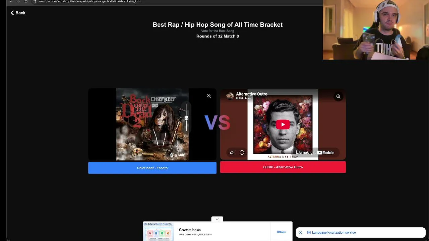The image size is (429, 241).
Task: Vote for LUCKI - Alternative Outro
Action: pyautogui.click(x=283, y=167)
